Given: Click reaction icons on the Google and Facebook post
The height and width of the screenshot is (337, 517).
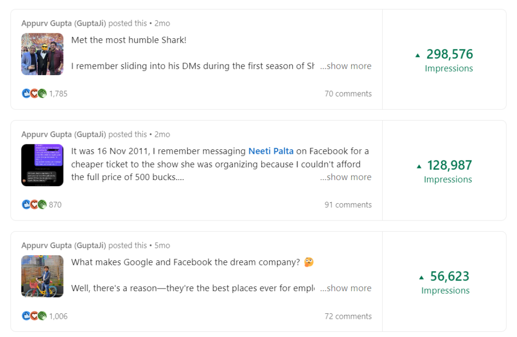Looking at the screenshot, I should click(x=34, y=316).
